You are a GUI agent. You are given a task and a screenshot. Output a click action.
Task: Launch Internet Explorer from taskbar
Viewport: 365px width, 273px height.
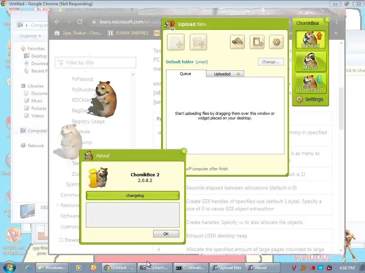point(28,268)
